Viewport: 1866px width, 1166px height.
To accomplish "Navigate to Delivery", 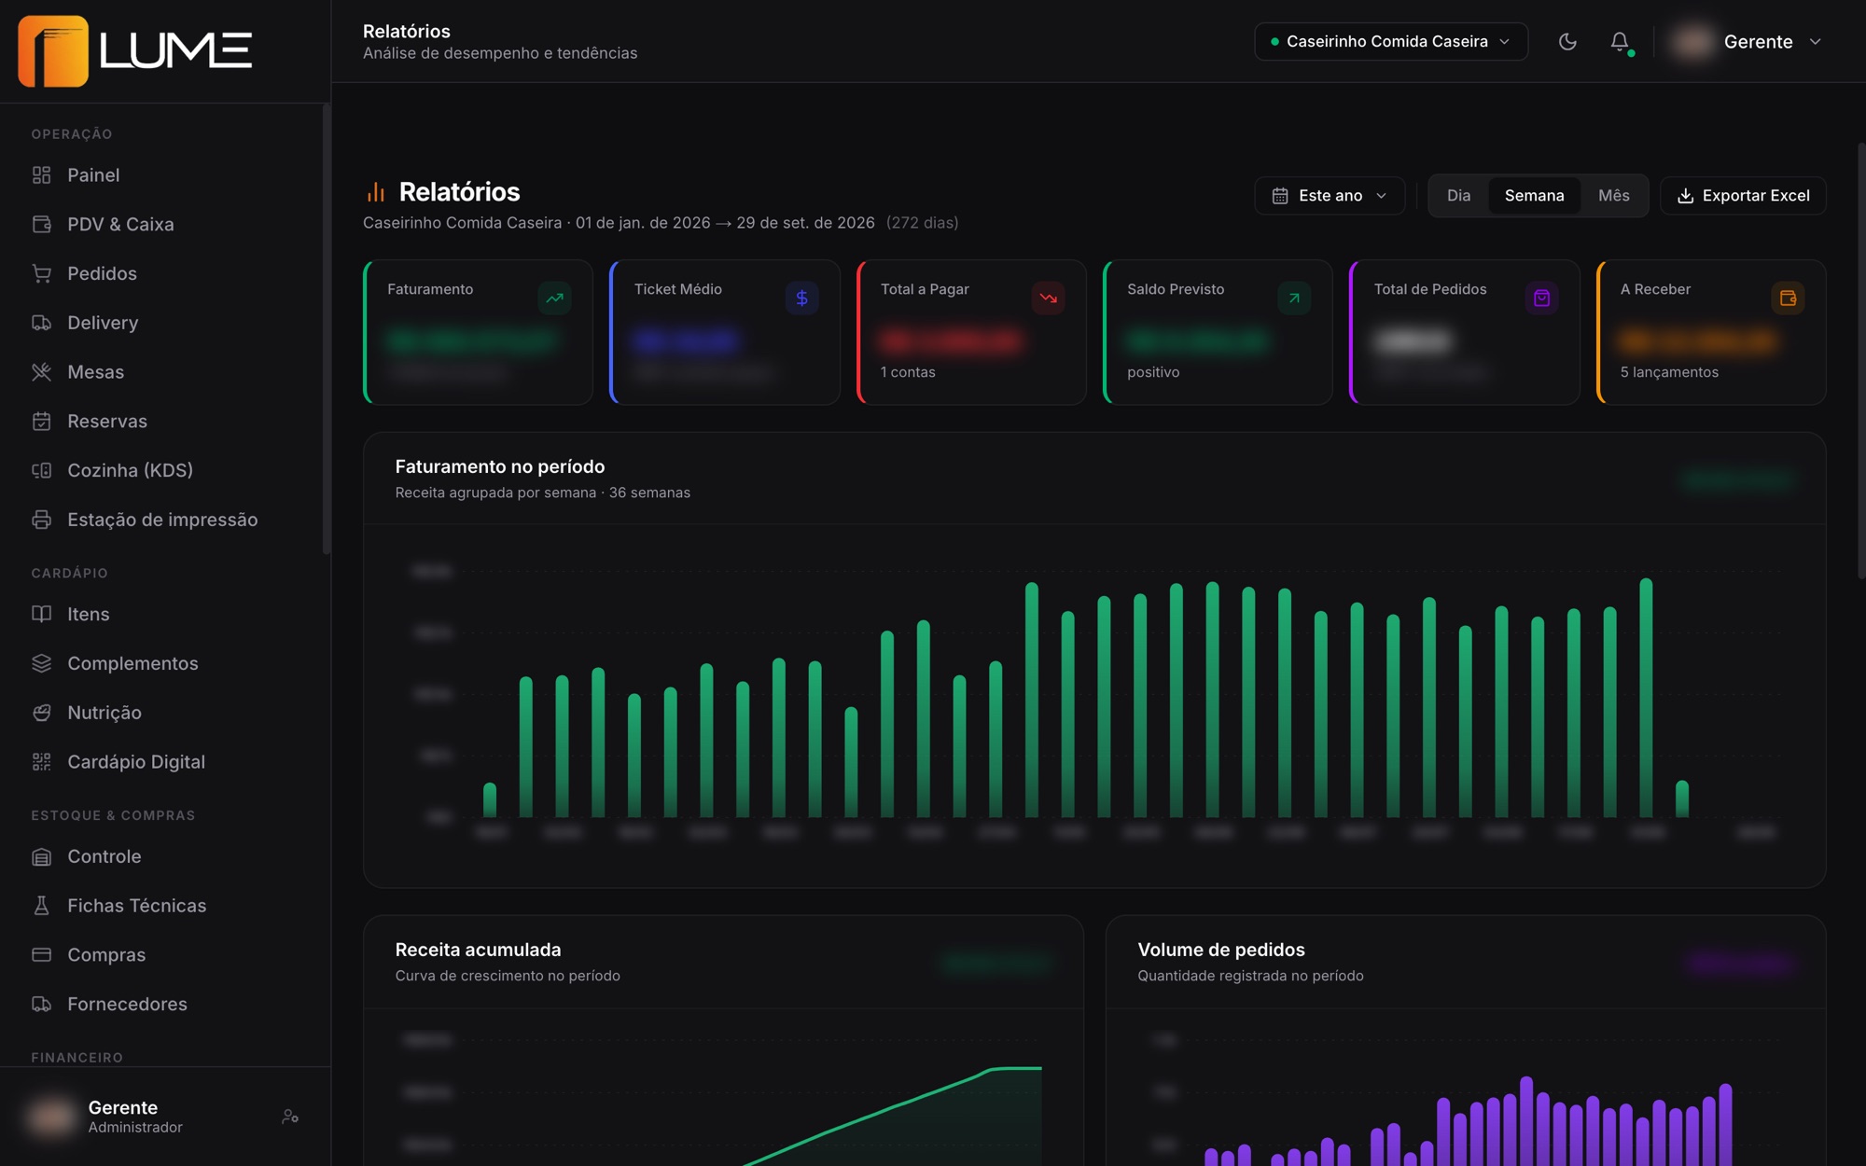I will tap(103, 323).
